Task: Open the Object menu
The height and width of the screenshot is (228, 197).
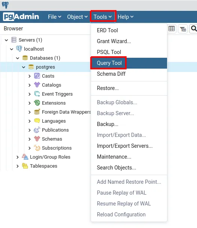Action: (x=78, y=17)
